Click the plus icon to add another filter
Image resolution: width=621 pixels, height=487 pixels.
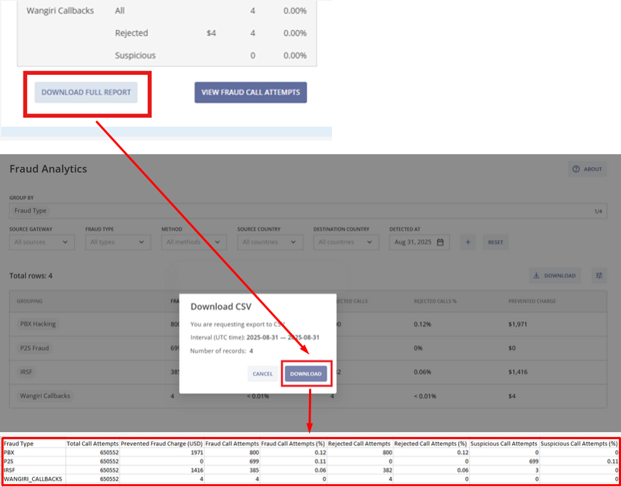click(468, 242)
